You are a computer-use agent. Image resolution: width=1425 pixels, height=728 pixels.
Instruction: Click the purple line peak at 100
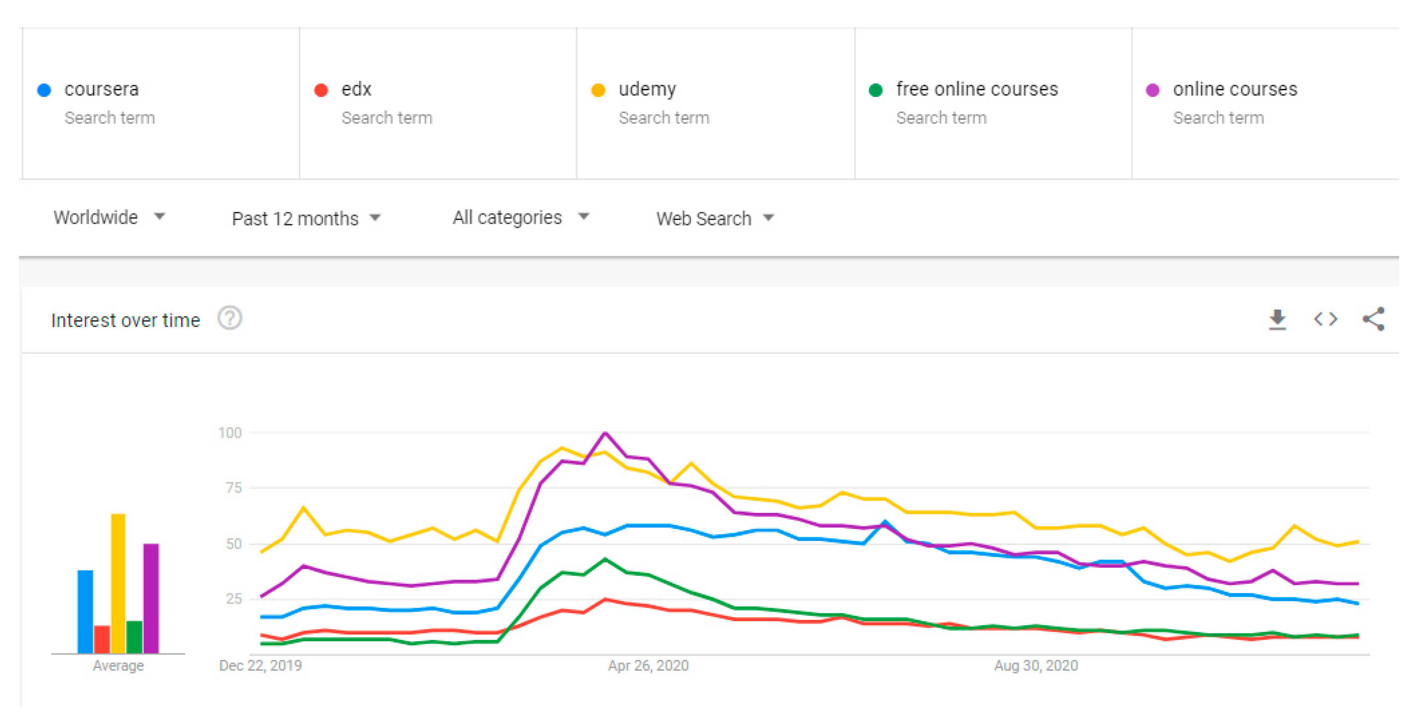coord(605,433)
